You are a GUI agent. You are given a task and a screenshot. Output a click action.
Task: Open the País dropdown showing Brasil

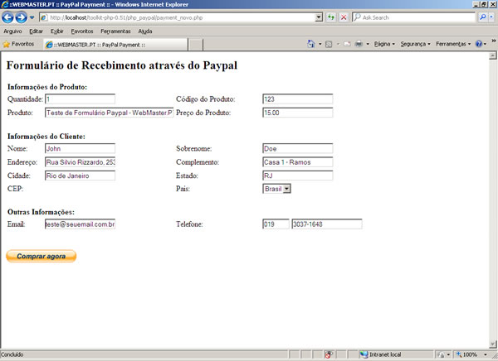tap(276, 189)
